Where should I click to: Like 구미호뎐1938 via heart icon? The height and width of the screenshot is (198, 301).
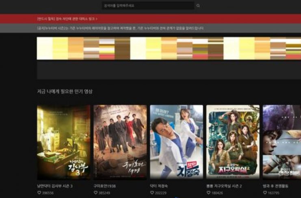[x=95, y=193]
